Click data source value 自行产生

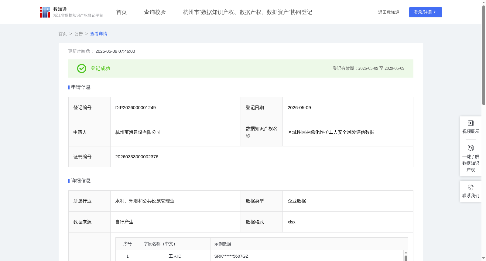click(x=124, y=222)
